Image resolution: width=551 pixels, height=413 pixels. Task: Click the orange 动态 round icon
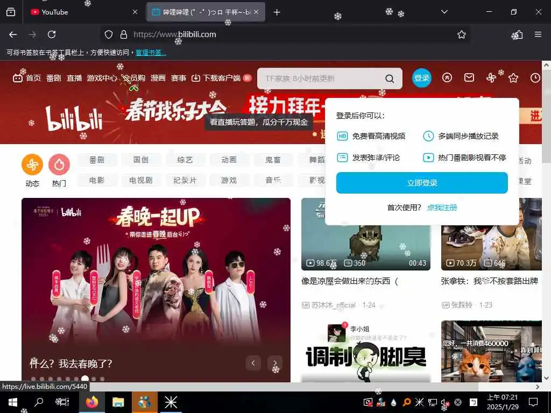32,165
